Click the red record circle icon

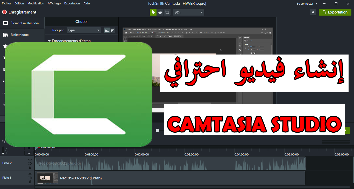[x=4, y=12]
